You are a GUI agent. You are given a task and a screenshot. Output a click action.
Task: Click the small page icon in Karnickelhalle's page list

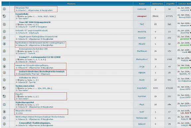(x=18, y=16)
